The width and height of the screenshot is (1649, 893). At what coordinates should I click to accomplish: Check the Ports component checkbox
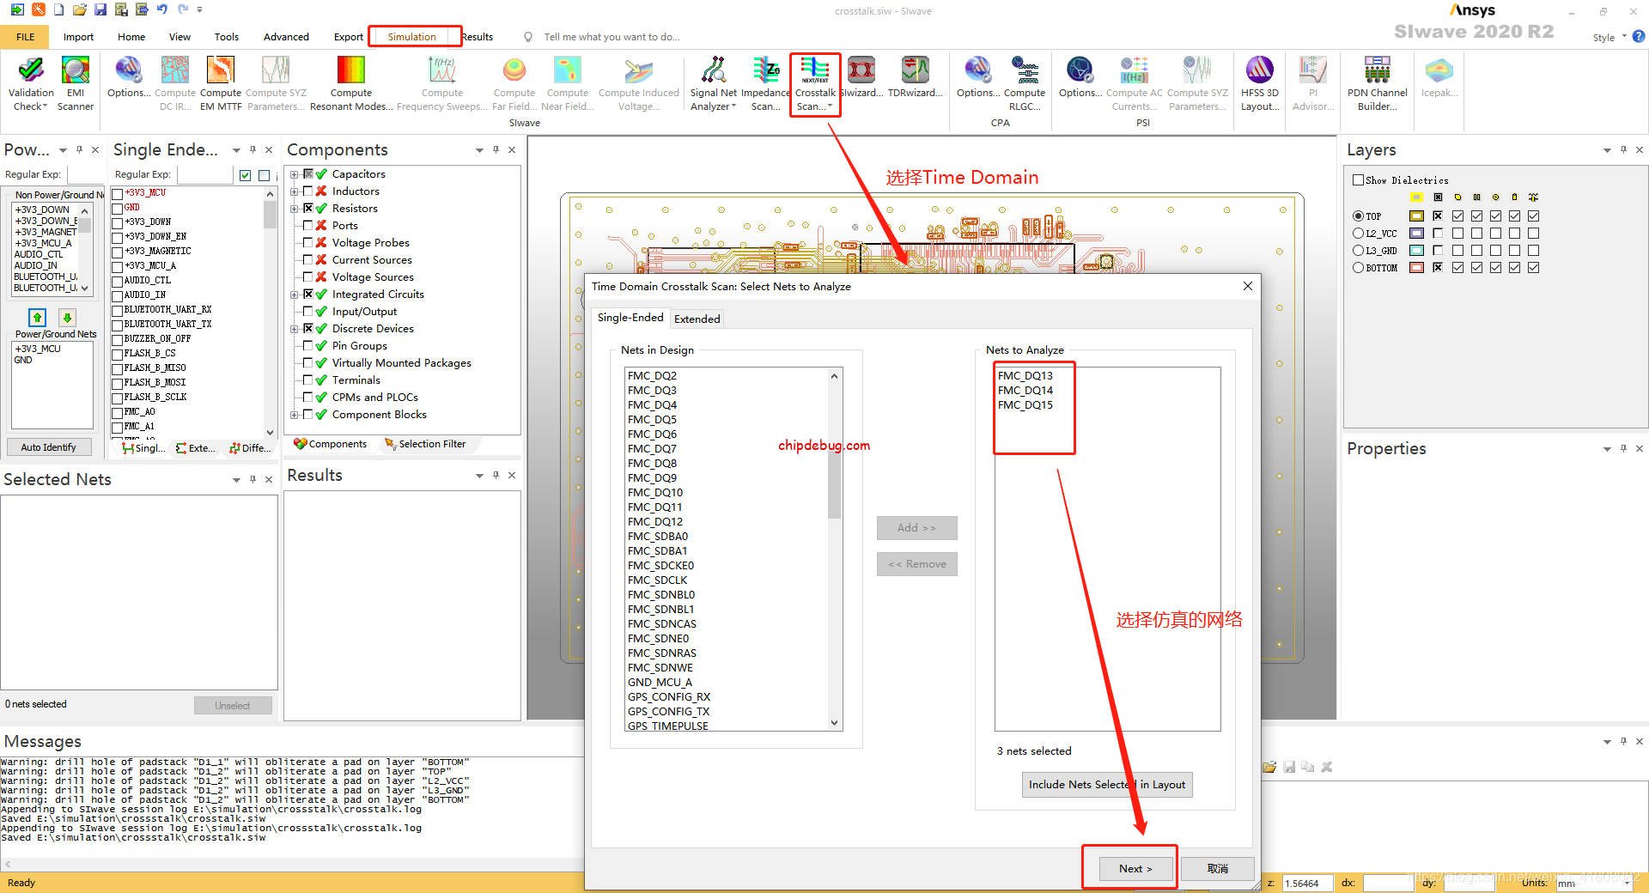click(307, 226)
